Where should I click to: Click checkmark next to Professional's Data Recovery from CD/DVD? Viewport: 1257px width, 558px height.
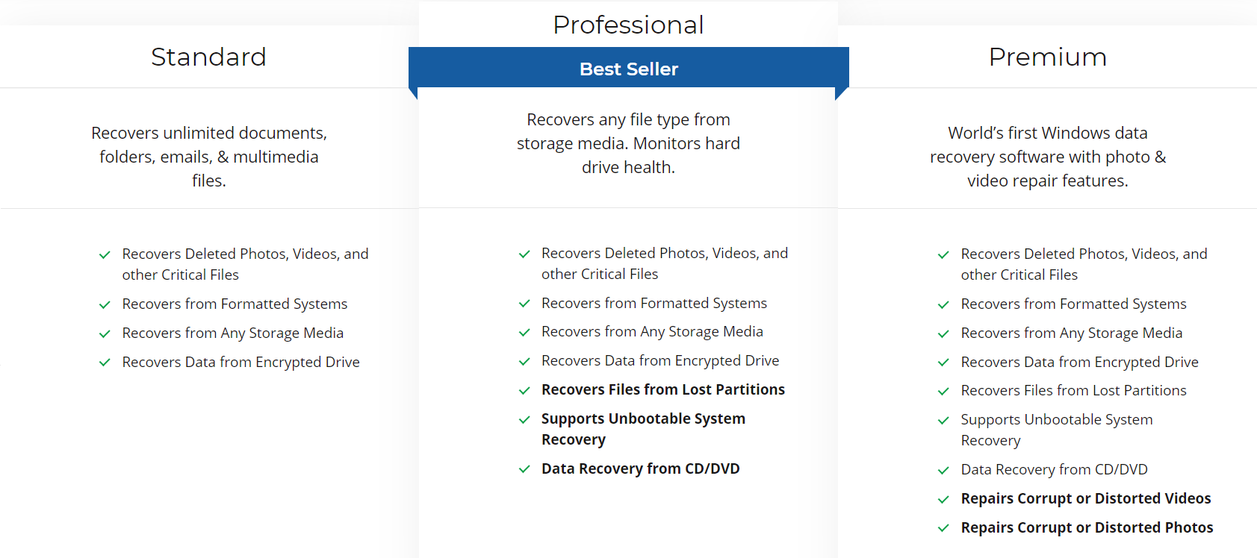point(524,470)
